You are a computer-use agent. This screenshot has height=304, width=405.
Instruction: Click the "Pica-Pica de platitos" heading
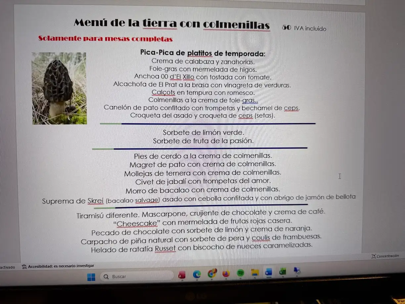[x=202, y=53]
